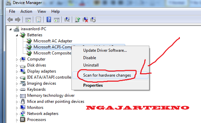Click the Update Driver Software toolbar icon
Viewport: 201px width, 123px height.
point(78,19)
